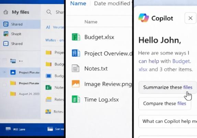Click the green Time Log.xlsx icon
This screenshot has height=138, width=197.
click(x=76, y=99)
